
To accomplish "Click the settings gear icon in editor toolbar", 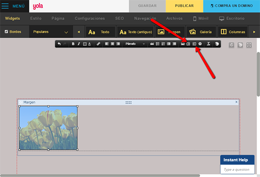I will (200, 44).
